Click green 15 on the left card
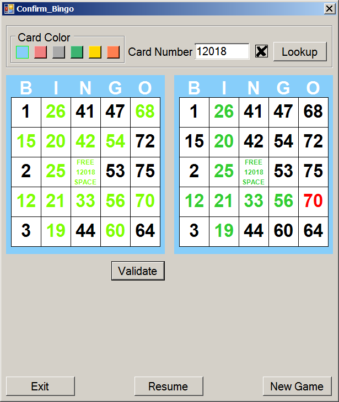The image size is (339, 402). click(x=26, y=142)
